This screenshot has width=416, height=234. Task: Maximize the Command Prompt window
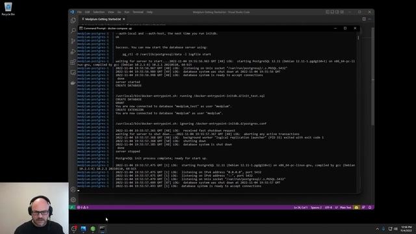[x=345, y=28]
